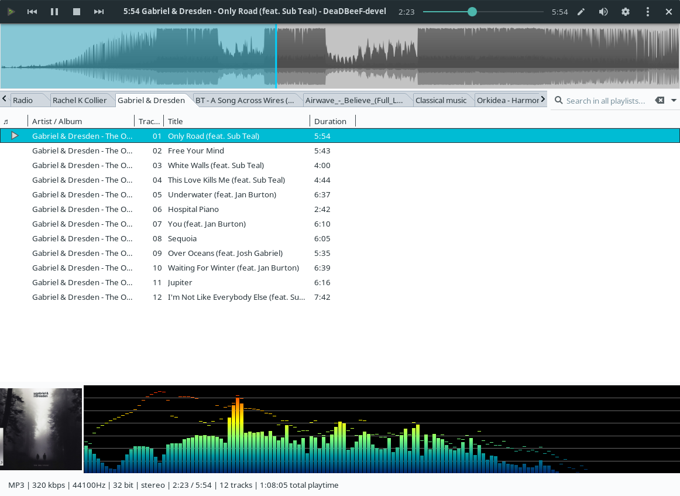Click the 2:23 elapsed time label

(x=406, y=12)
